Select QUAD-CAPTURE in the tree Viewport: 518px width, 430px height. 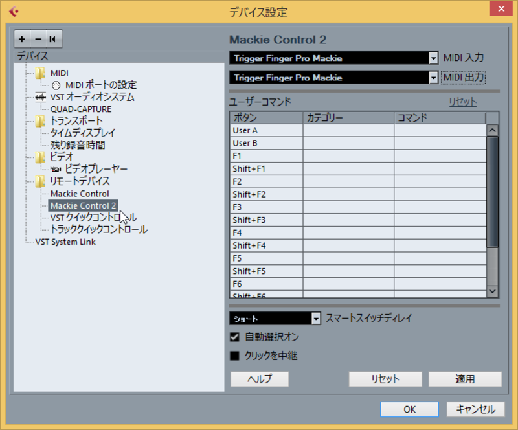pyautogui.click(x=81, y=109)
